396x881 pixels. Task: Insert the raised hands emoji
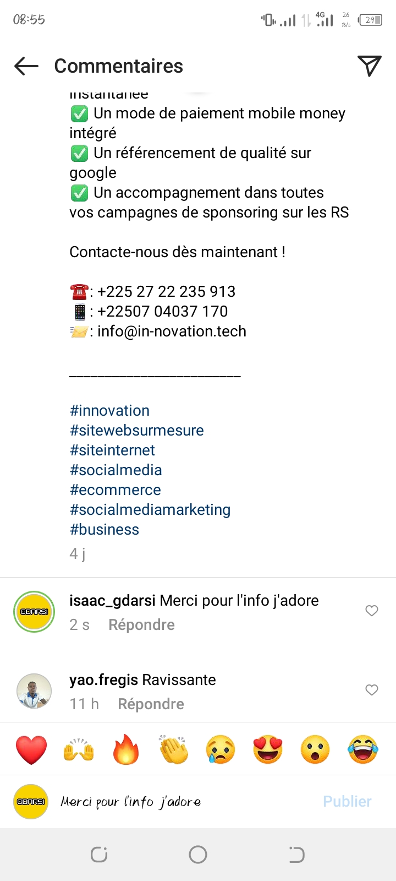[x=79, y=749]
